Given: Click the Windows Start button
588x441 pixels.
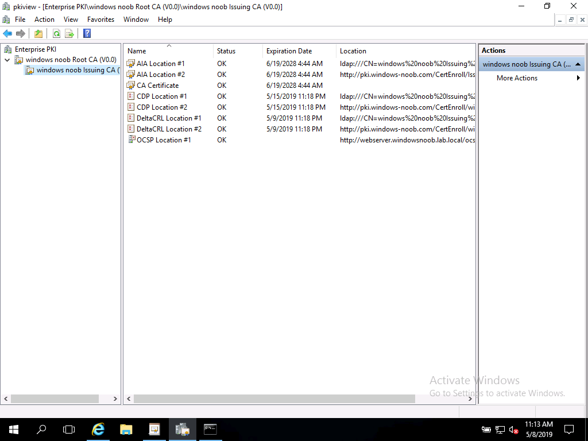Looking at the screenshot, I should click(x=14, y=430).
